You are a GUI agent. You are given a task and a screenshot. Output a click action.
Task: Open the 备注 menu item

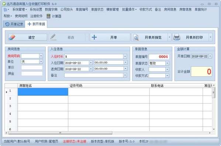coord(158,10)
